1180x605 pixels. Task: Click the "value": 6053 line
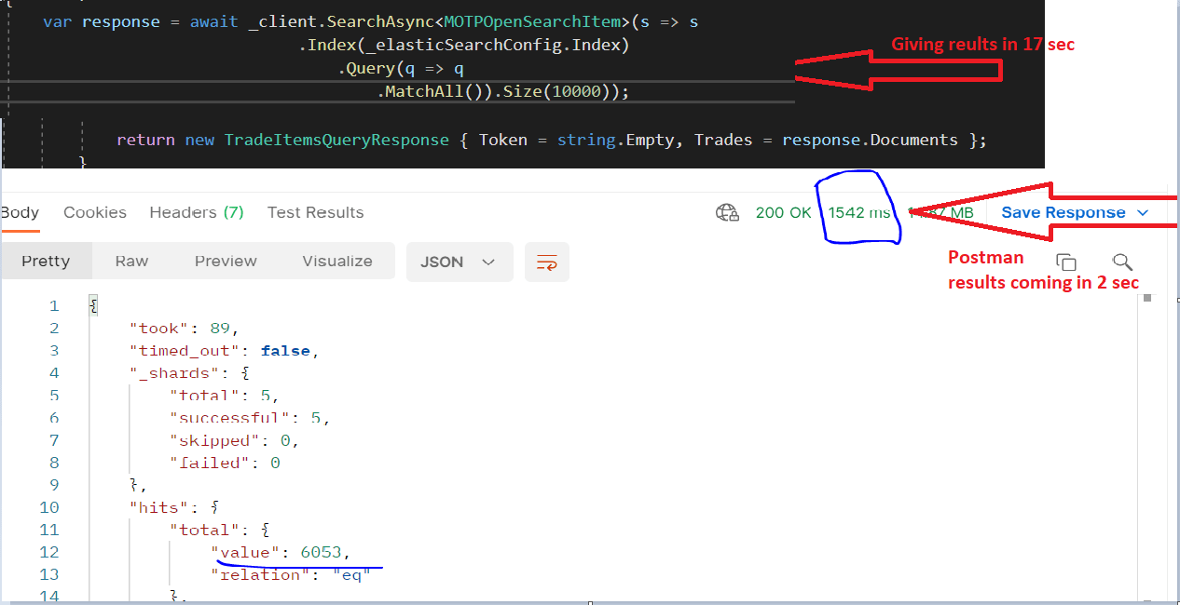coord(279,552)
